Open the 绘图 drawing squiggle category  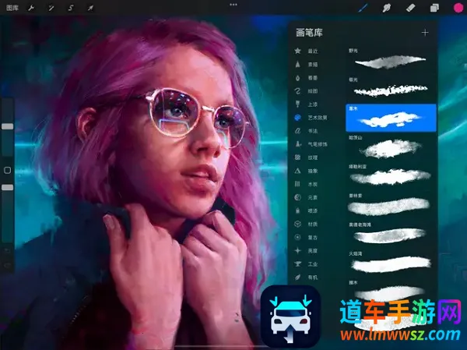306,91
